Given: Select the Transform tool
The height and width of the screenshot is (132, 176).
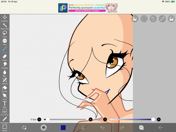Looking at the screenshot, I should tap(5, 18).
